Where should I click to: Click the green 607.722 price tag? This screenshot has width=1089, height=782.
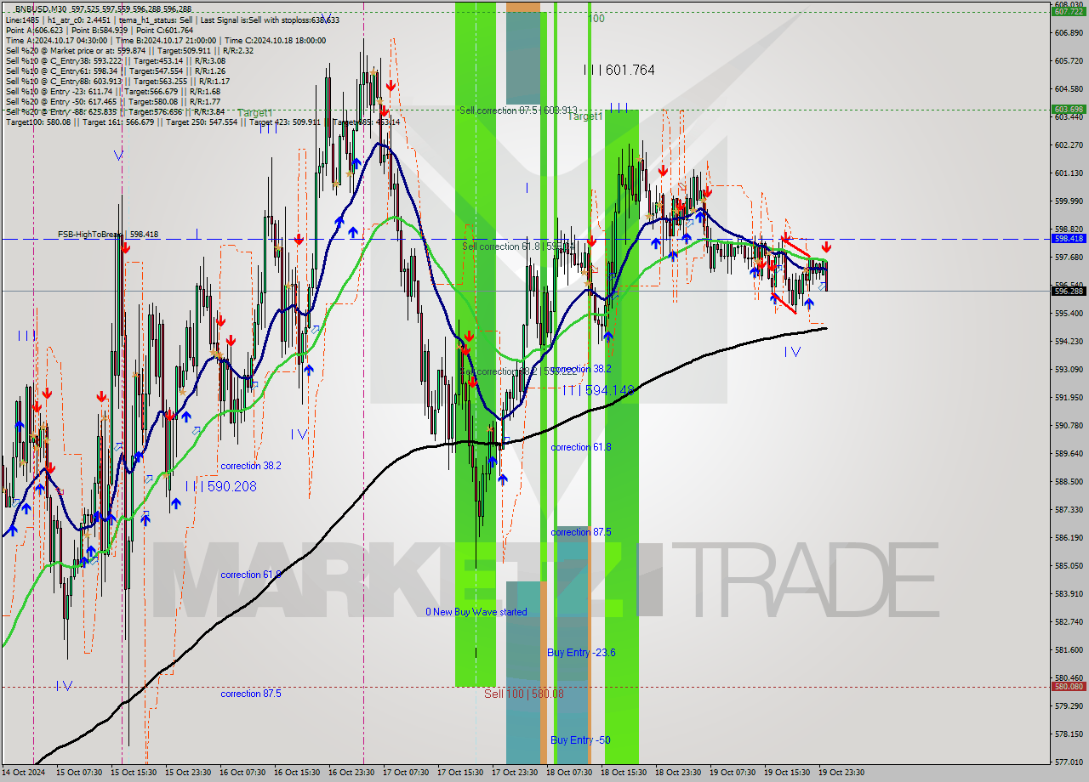point(1069,12)
